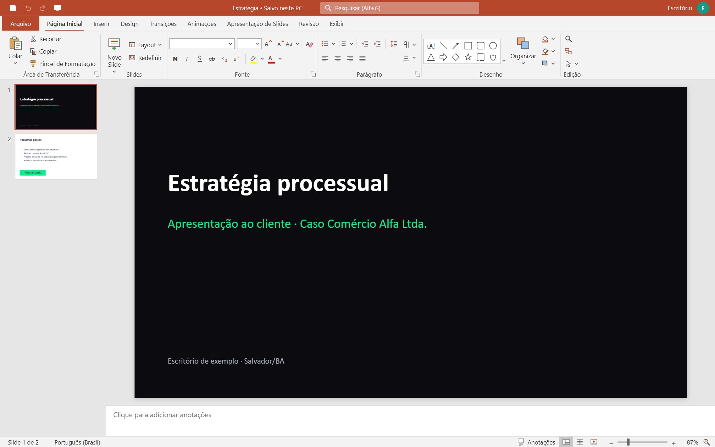Open the font name combo box
Viewport: 715px width, 447px height.
pos(202,44)
